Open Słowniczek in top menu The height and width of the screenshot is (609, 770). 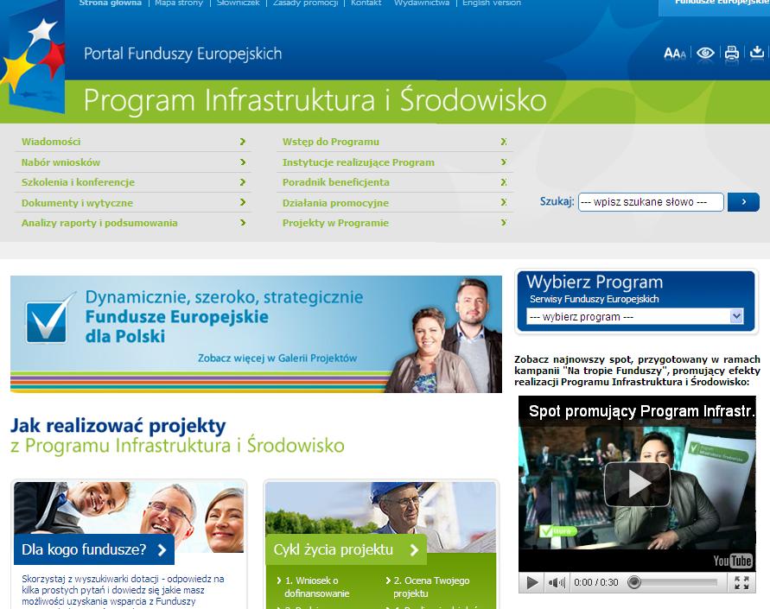pos(239,3)
